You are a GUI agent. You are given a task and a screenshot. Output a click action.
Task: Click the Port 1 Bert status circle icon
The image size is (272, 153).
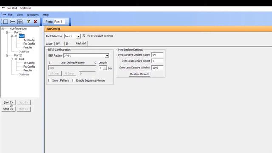(x=16, y=36)
